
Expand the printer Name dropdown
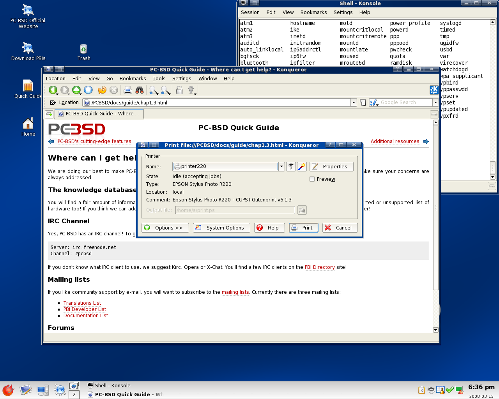[x=281, y=166]
